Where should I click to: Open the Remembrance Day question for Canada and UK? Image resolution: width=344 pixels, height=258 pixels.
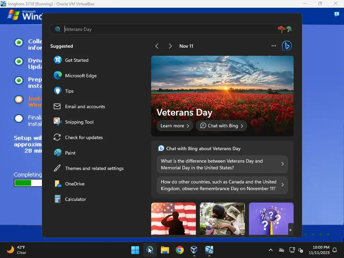point(222,185)
